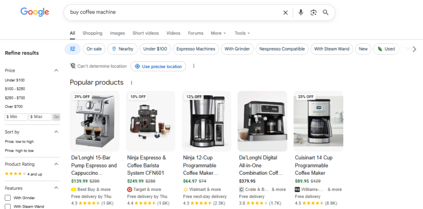The width and height of the screenshot is (423, 209).
Task: Click the Best Buy store icon
Action: [x=74, y=190]
